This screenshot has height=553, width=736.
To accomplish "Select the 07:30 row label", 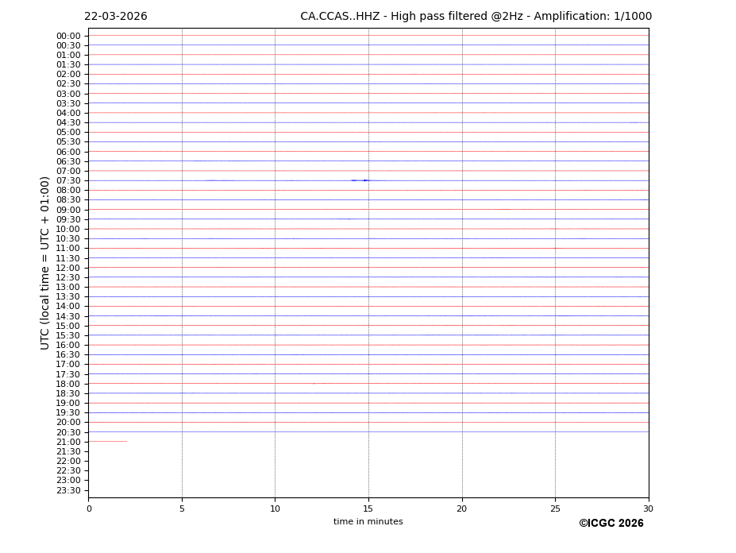I will tap(68, 181).
